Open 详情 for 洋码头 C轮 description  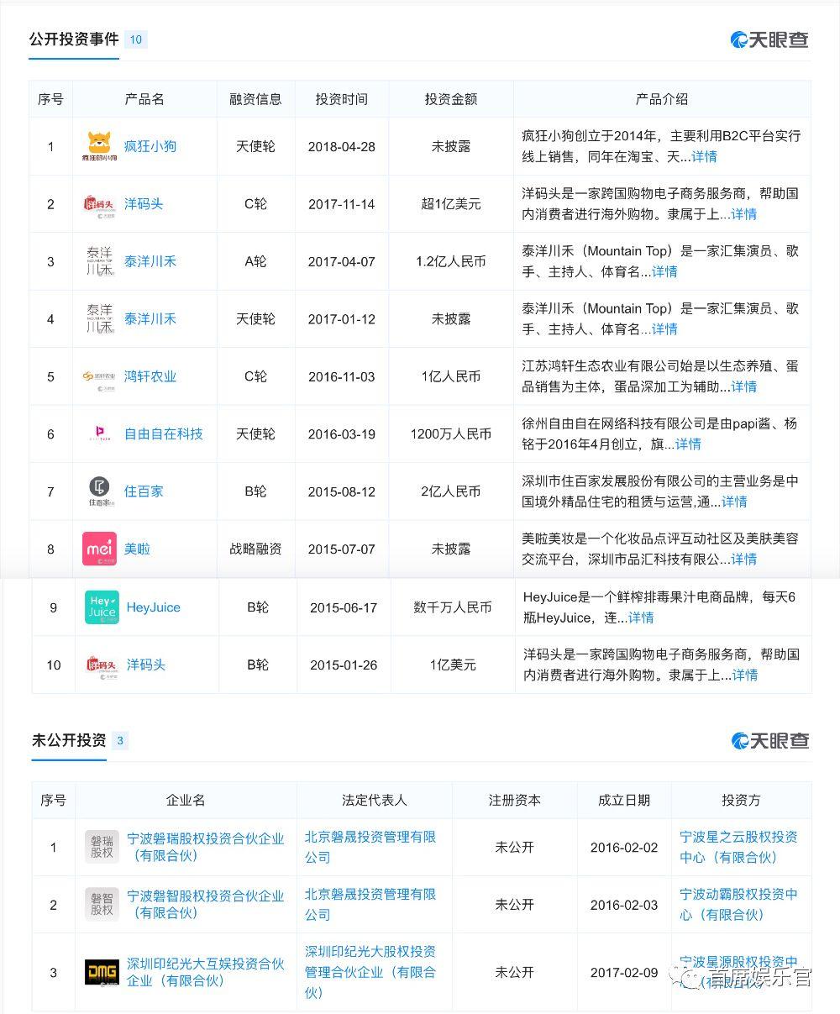pyautogui.click(x=744, y=214)
